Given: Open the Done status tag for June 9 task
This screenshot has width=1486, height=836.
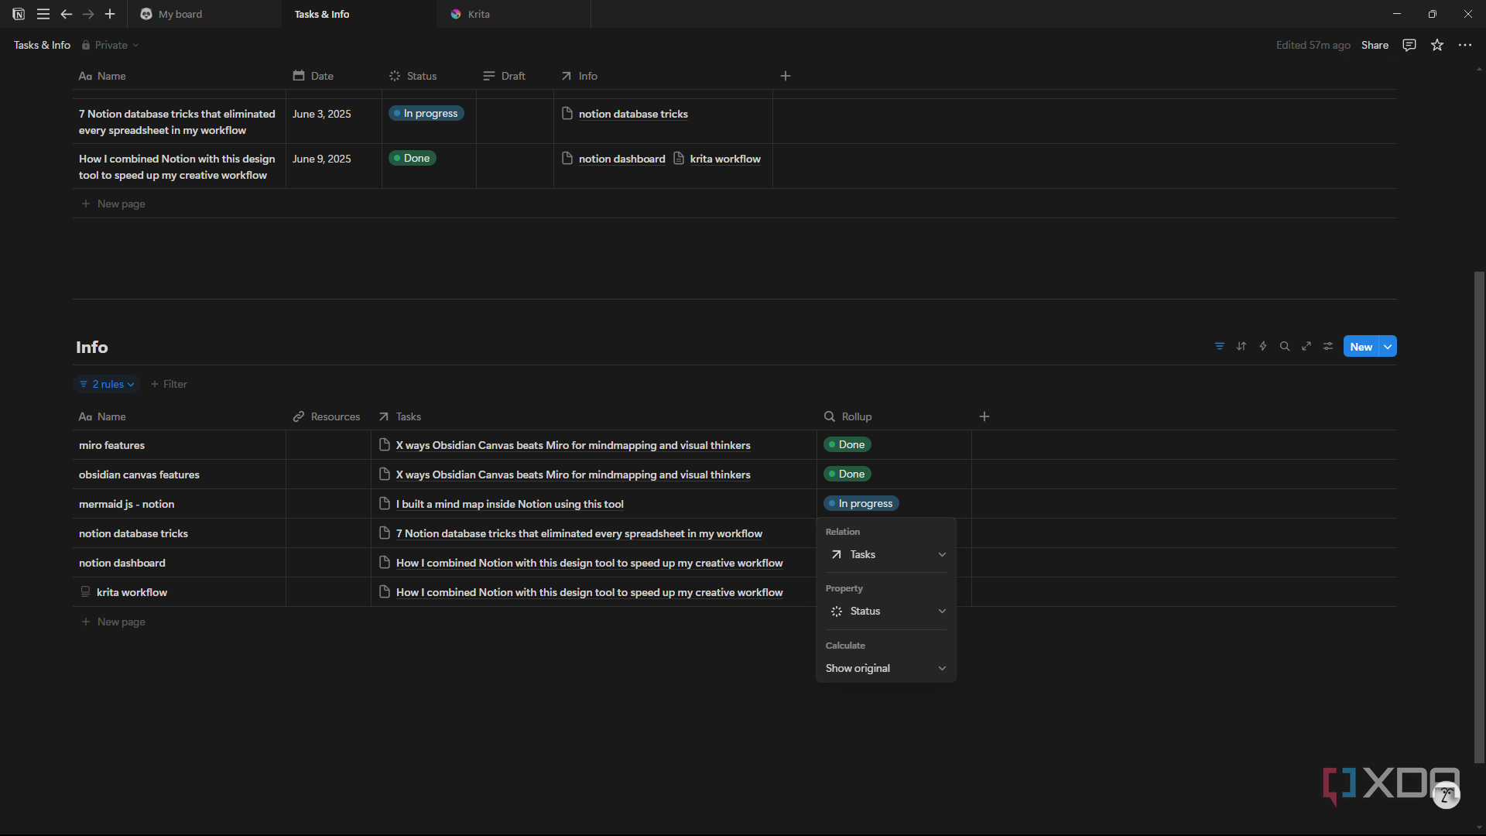Looking at the screenshot, I should click(412, 158).
